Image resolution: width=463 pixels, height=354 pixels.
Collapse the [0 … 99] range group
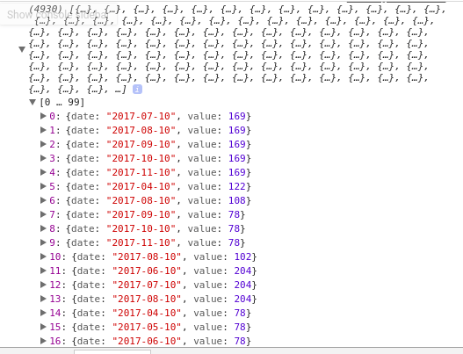[x=33, y=102]
